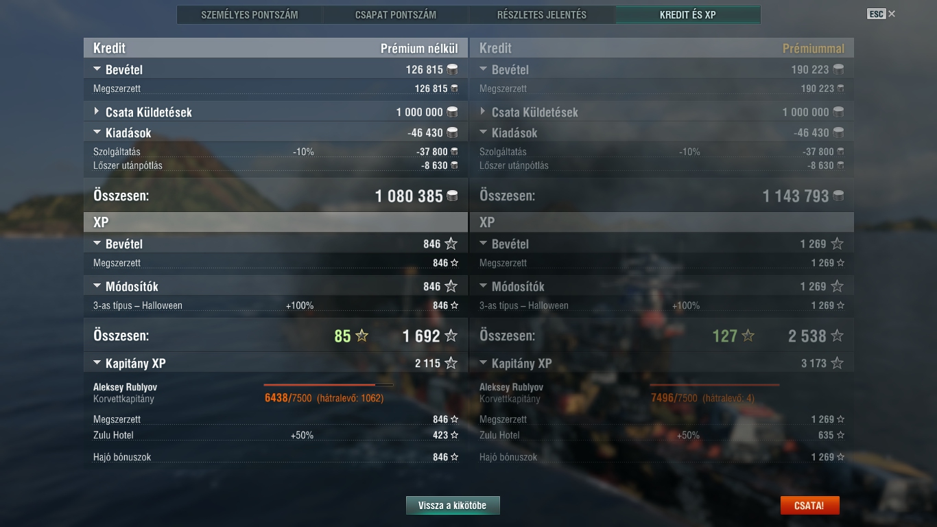Expand Csata Küldetések in the premium column
The height and width of the screenshot is (527, 937).
(483, 112)
